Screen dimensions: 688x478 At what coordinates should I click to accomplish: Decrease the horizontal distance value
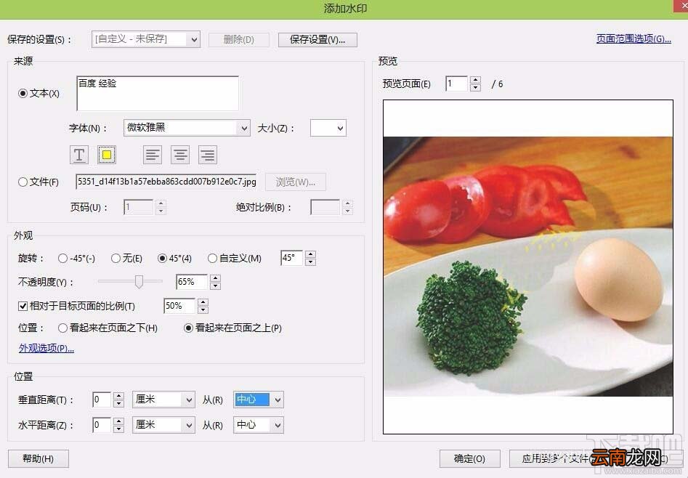(118, 429)
